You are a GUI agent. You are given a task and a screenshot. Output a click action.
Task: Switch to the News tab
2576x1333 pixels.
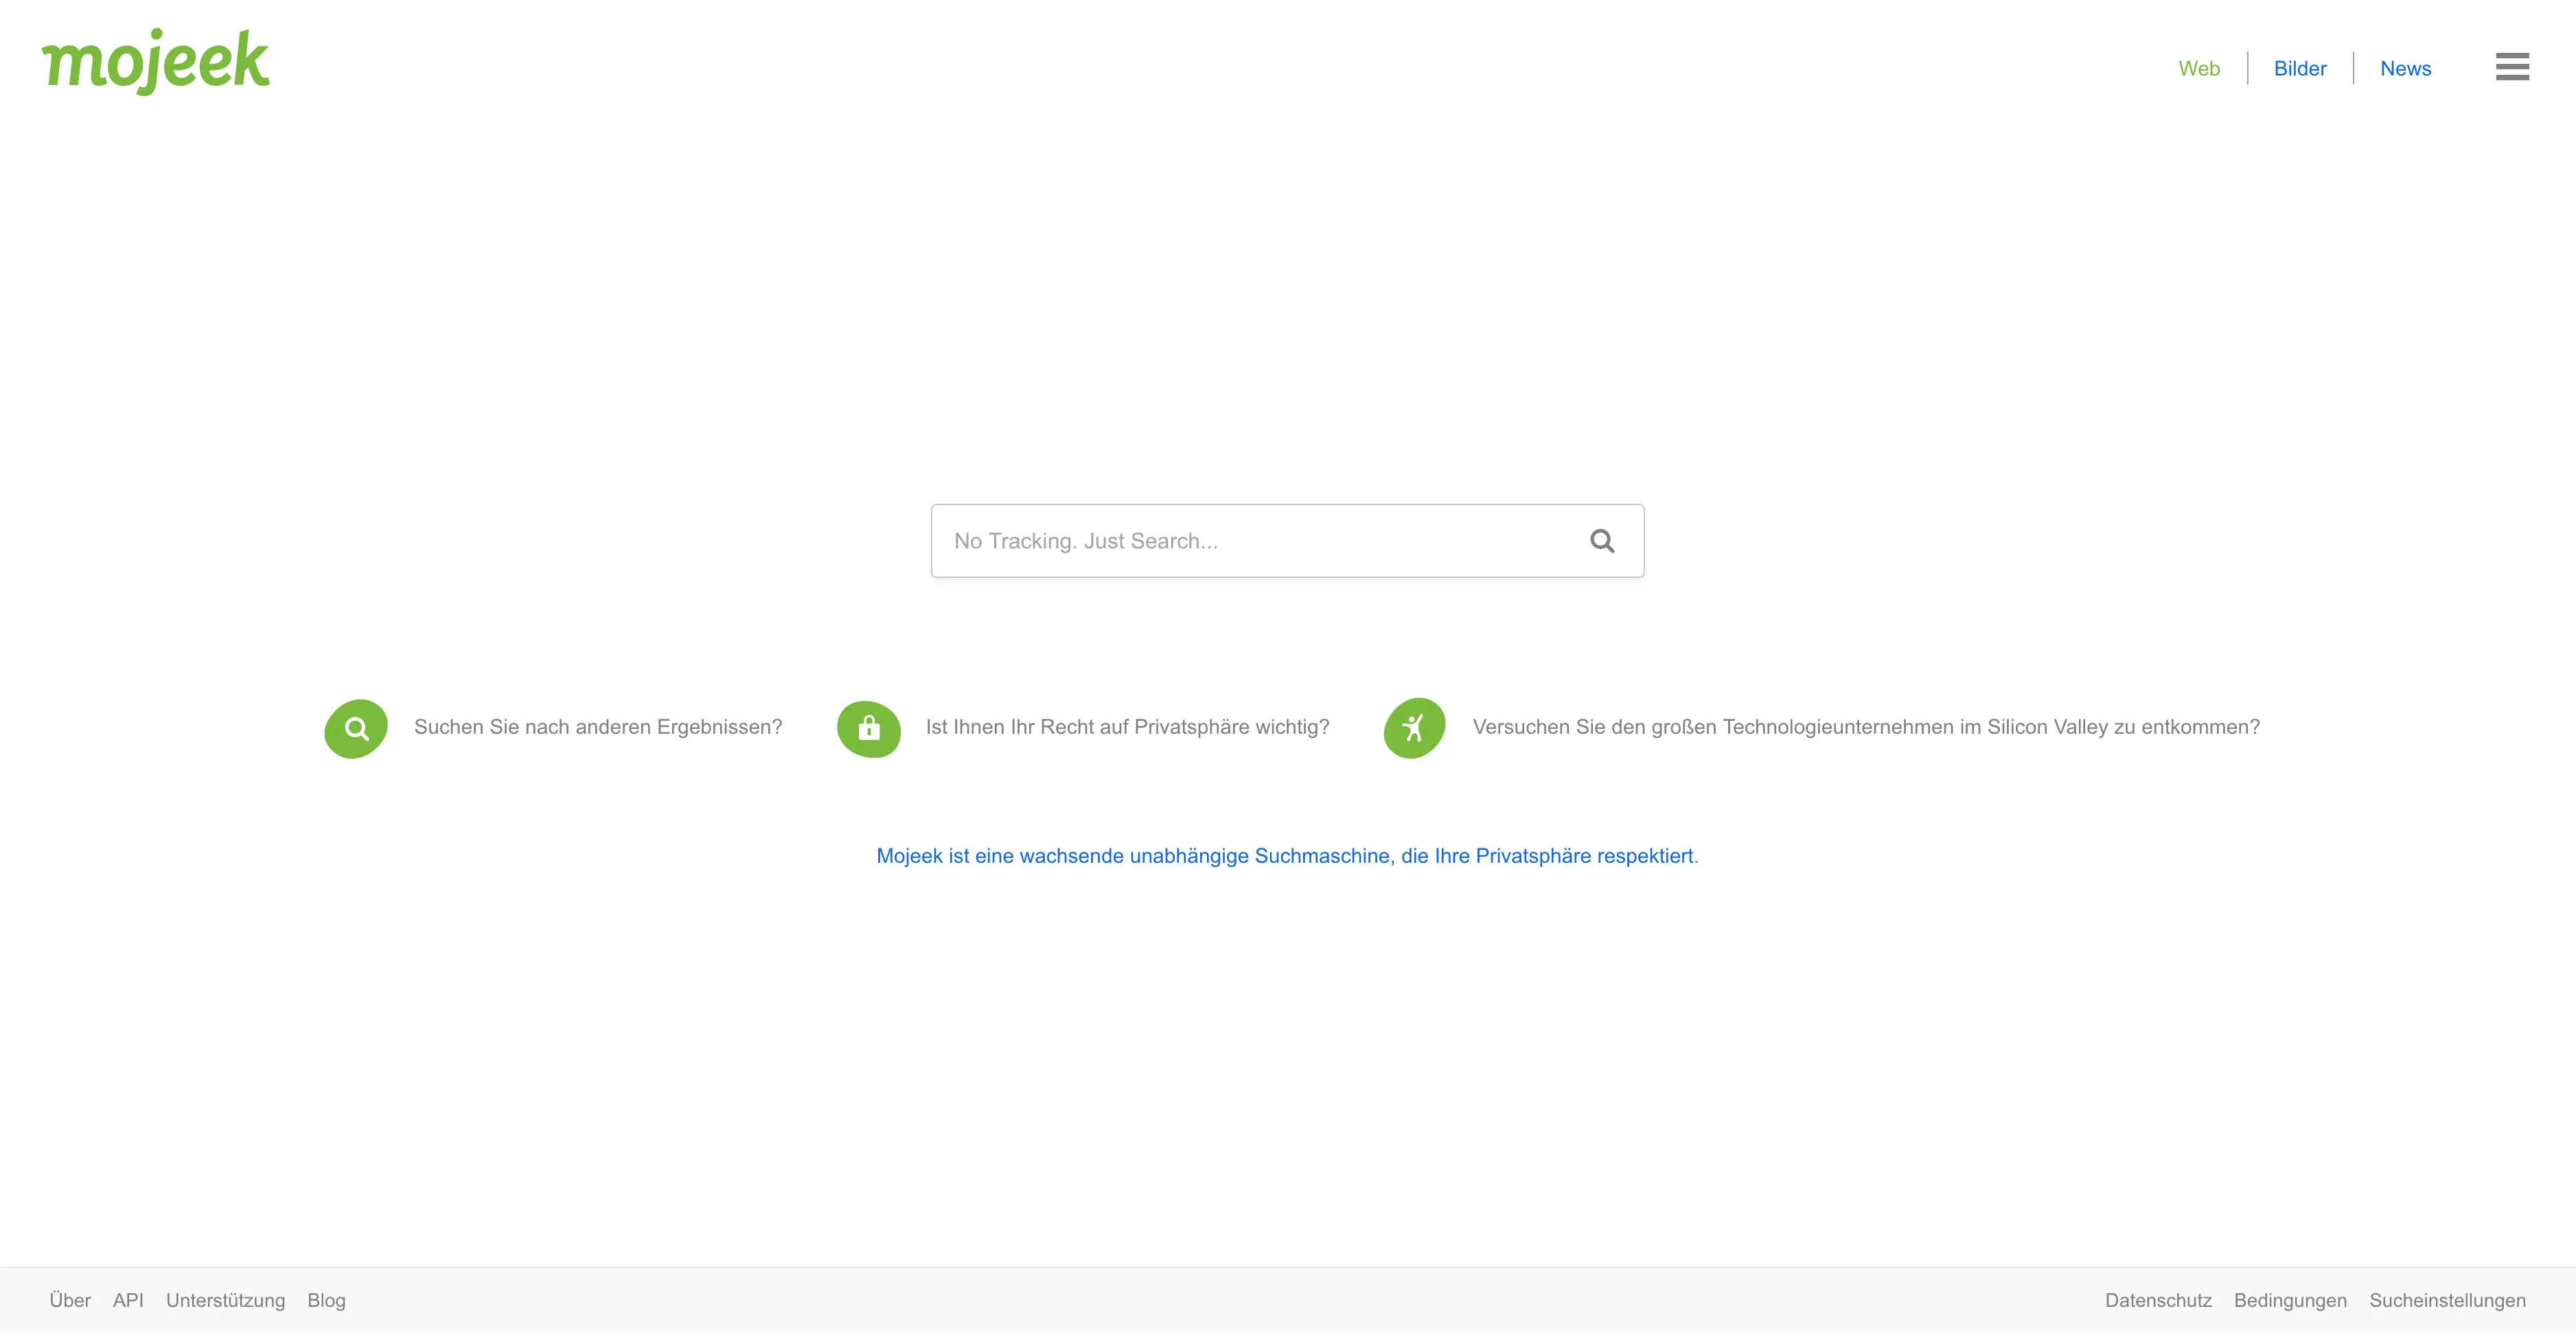2405,68
